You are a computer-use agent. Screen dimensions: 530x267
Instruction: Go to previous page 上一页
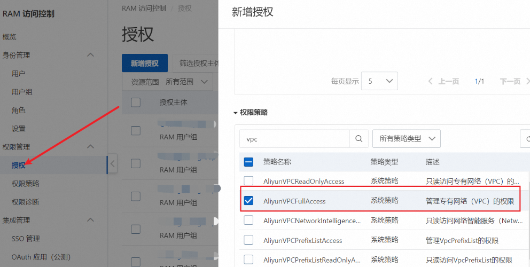click(443, 81)
